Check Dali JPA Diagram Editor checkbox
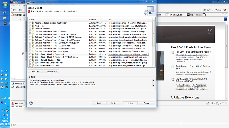 (x=30, y=48)
